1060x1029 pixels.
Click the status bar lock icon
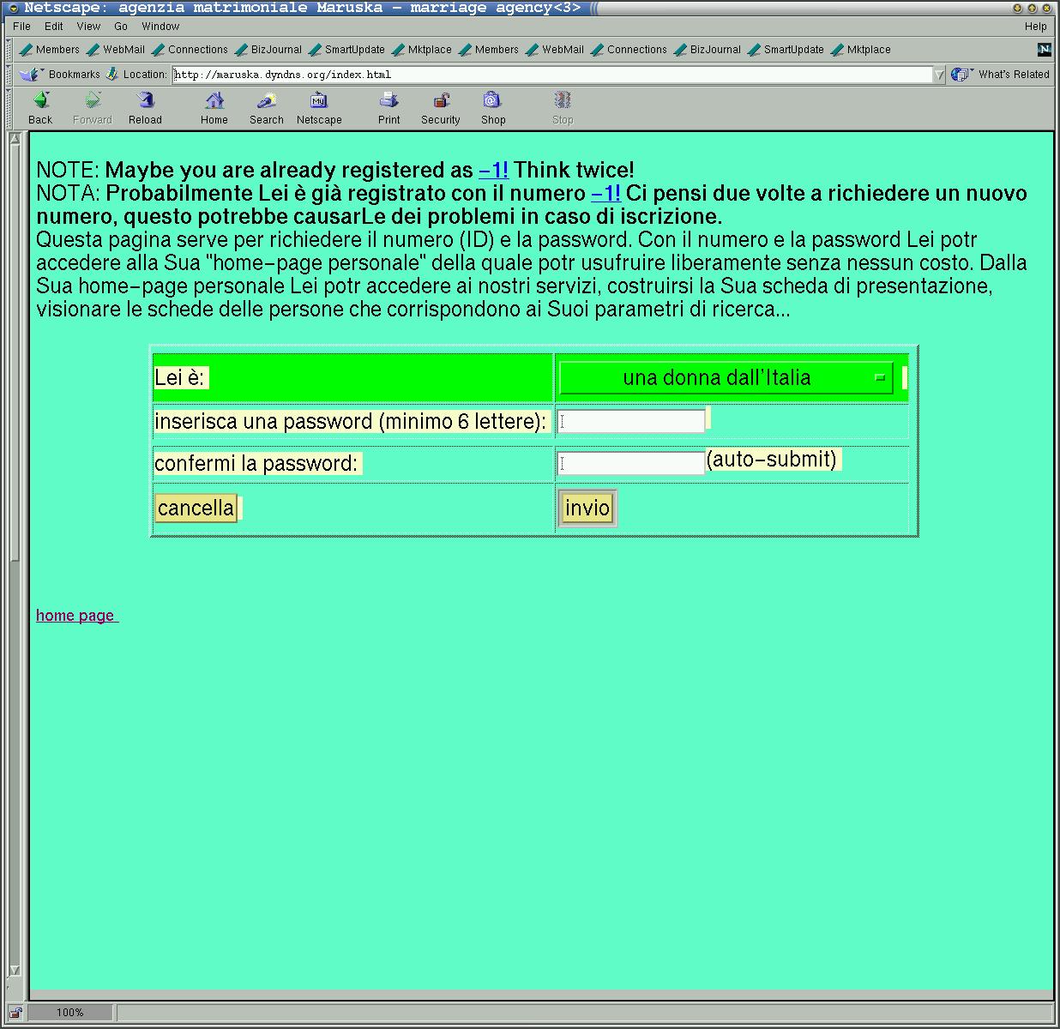click(15, 1013)
